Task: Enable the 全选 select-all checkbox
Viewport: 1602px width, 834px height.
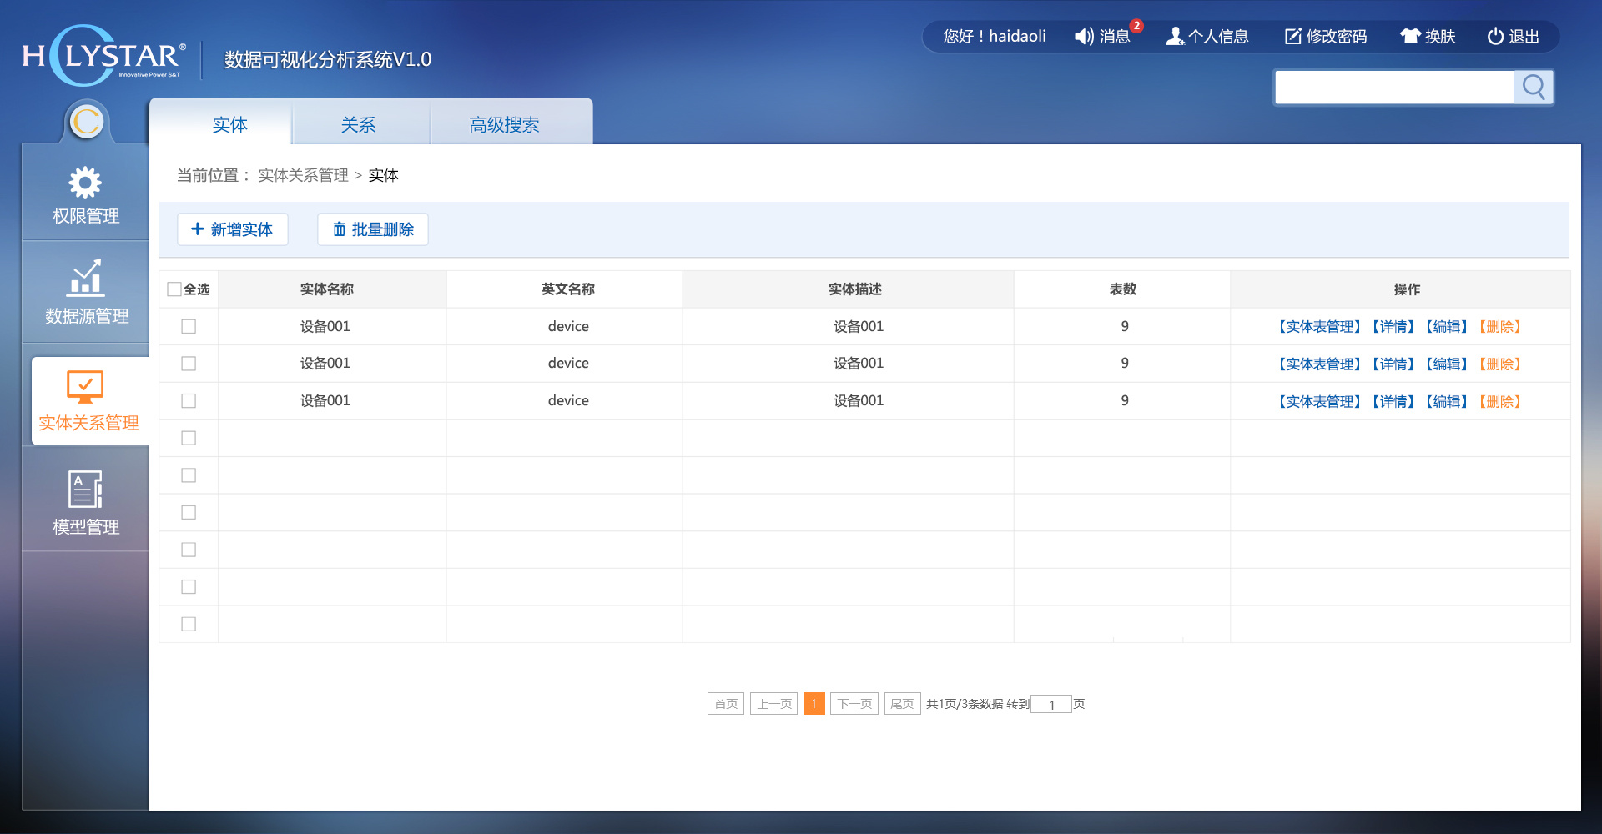Action: [x=174, y=289]
